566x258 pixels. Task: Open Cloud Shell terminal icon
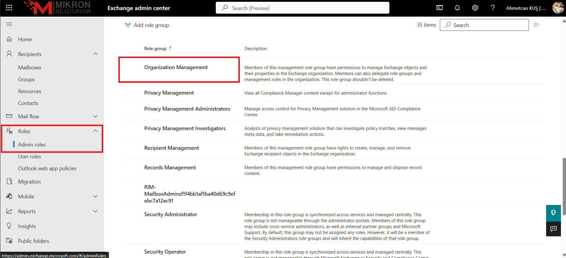click(440, 8)
